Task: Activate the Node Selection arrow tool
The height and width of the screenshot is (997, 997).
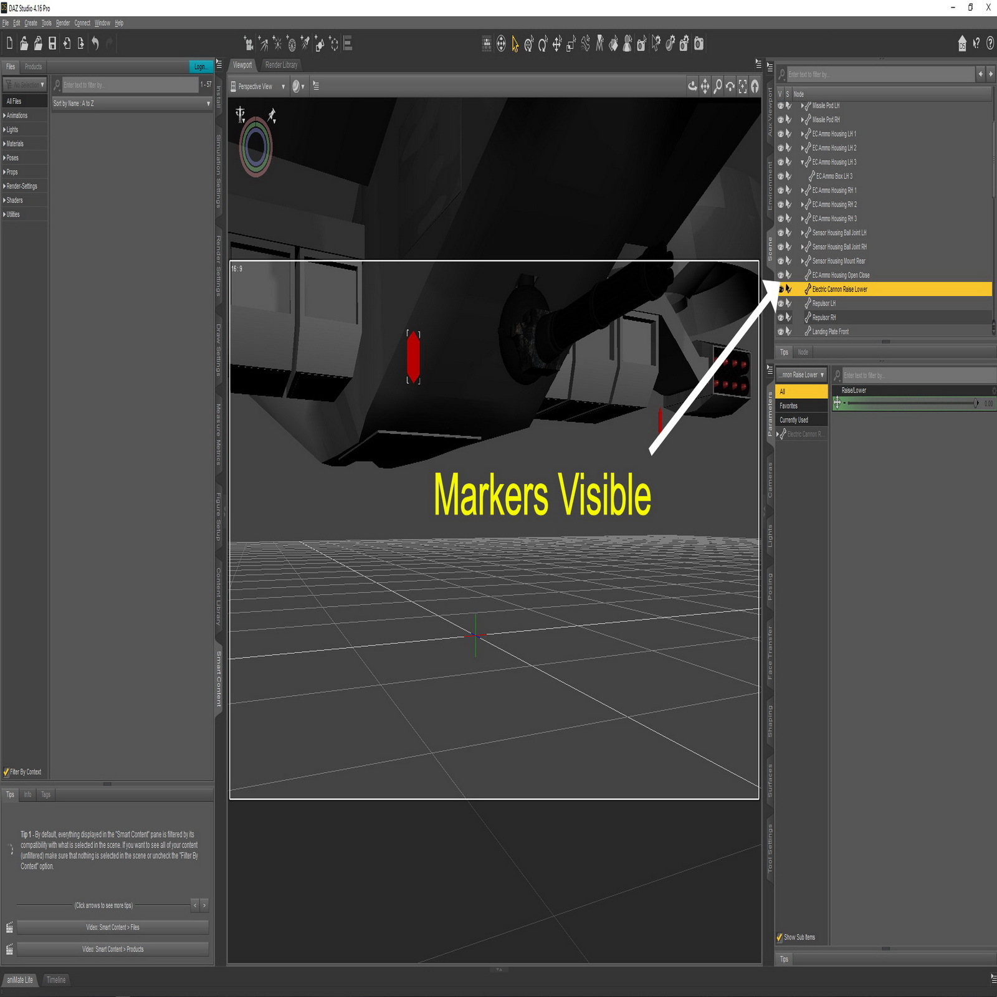Action: point(515,44)
